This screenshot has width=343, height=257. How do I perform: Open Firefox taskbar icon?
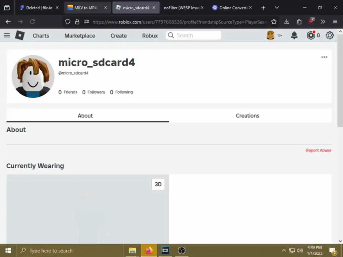click(x=149, y=250)
